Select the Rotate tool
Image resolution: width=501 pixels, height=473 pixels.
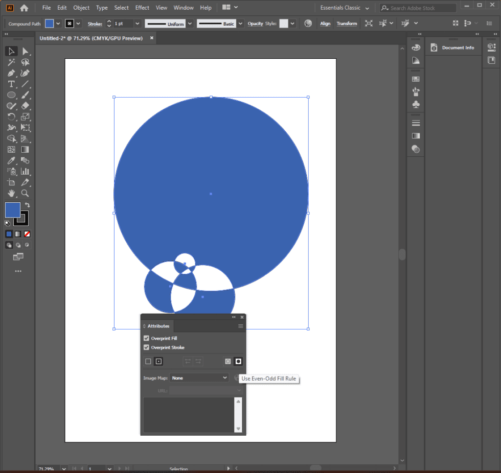coord(11,116)
